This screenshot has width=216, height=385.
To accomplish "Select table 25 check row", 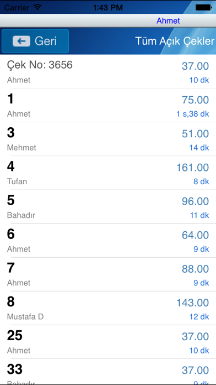I will coord(108,342).
